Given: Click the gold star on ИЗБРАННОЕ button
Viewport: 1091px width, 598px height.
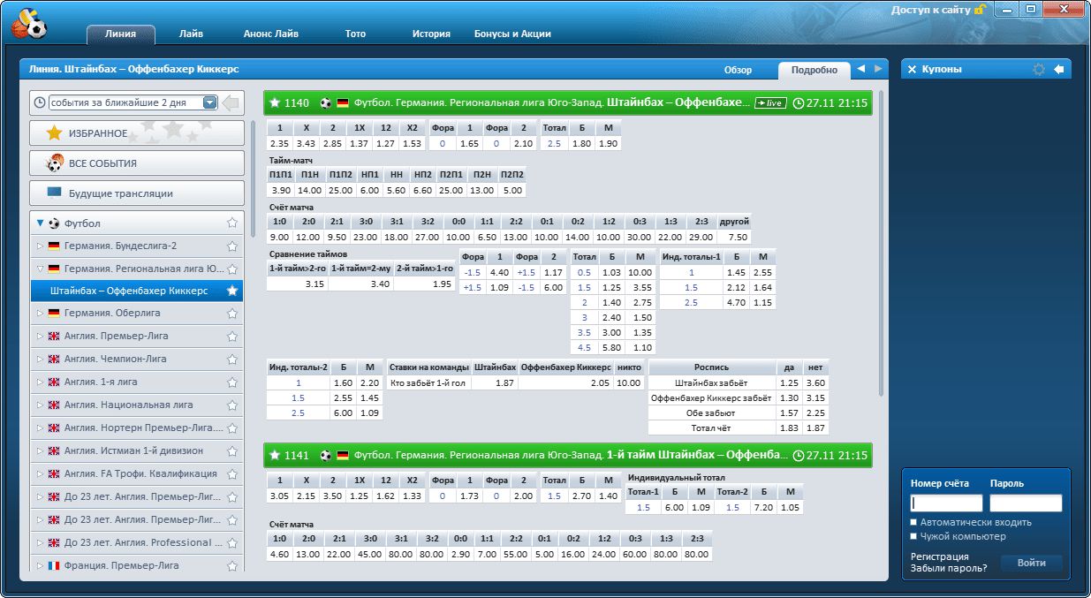Looking at the screenshot, I should 55,133.
